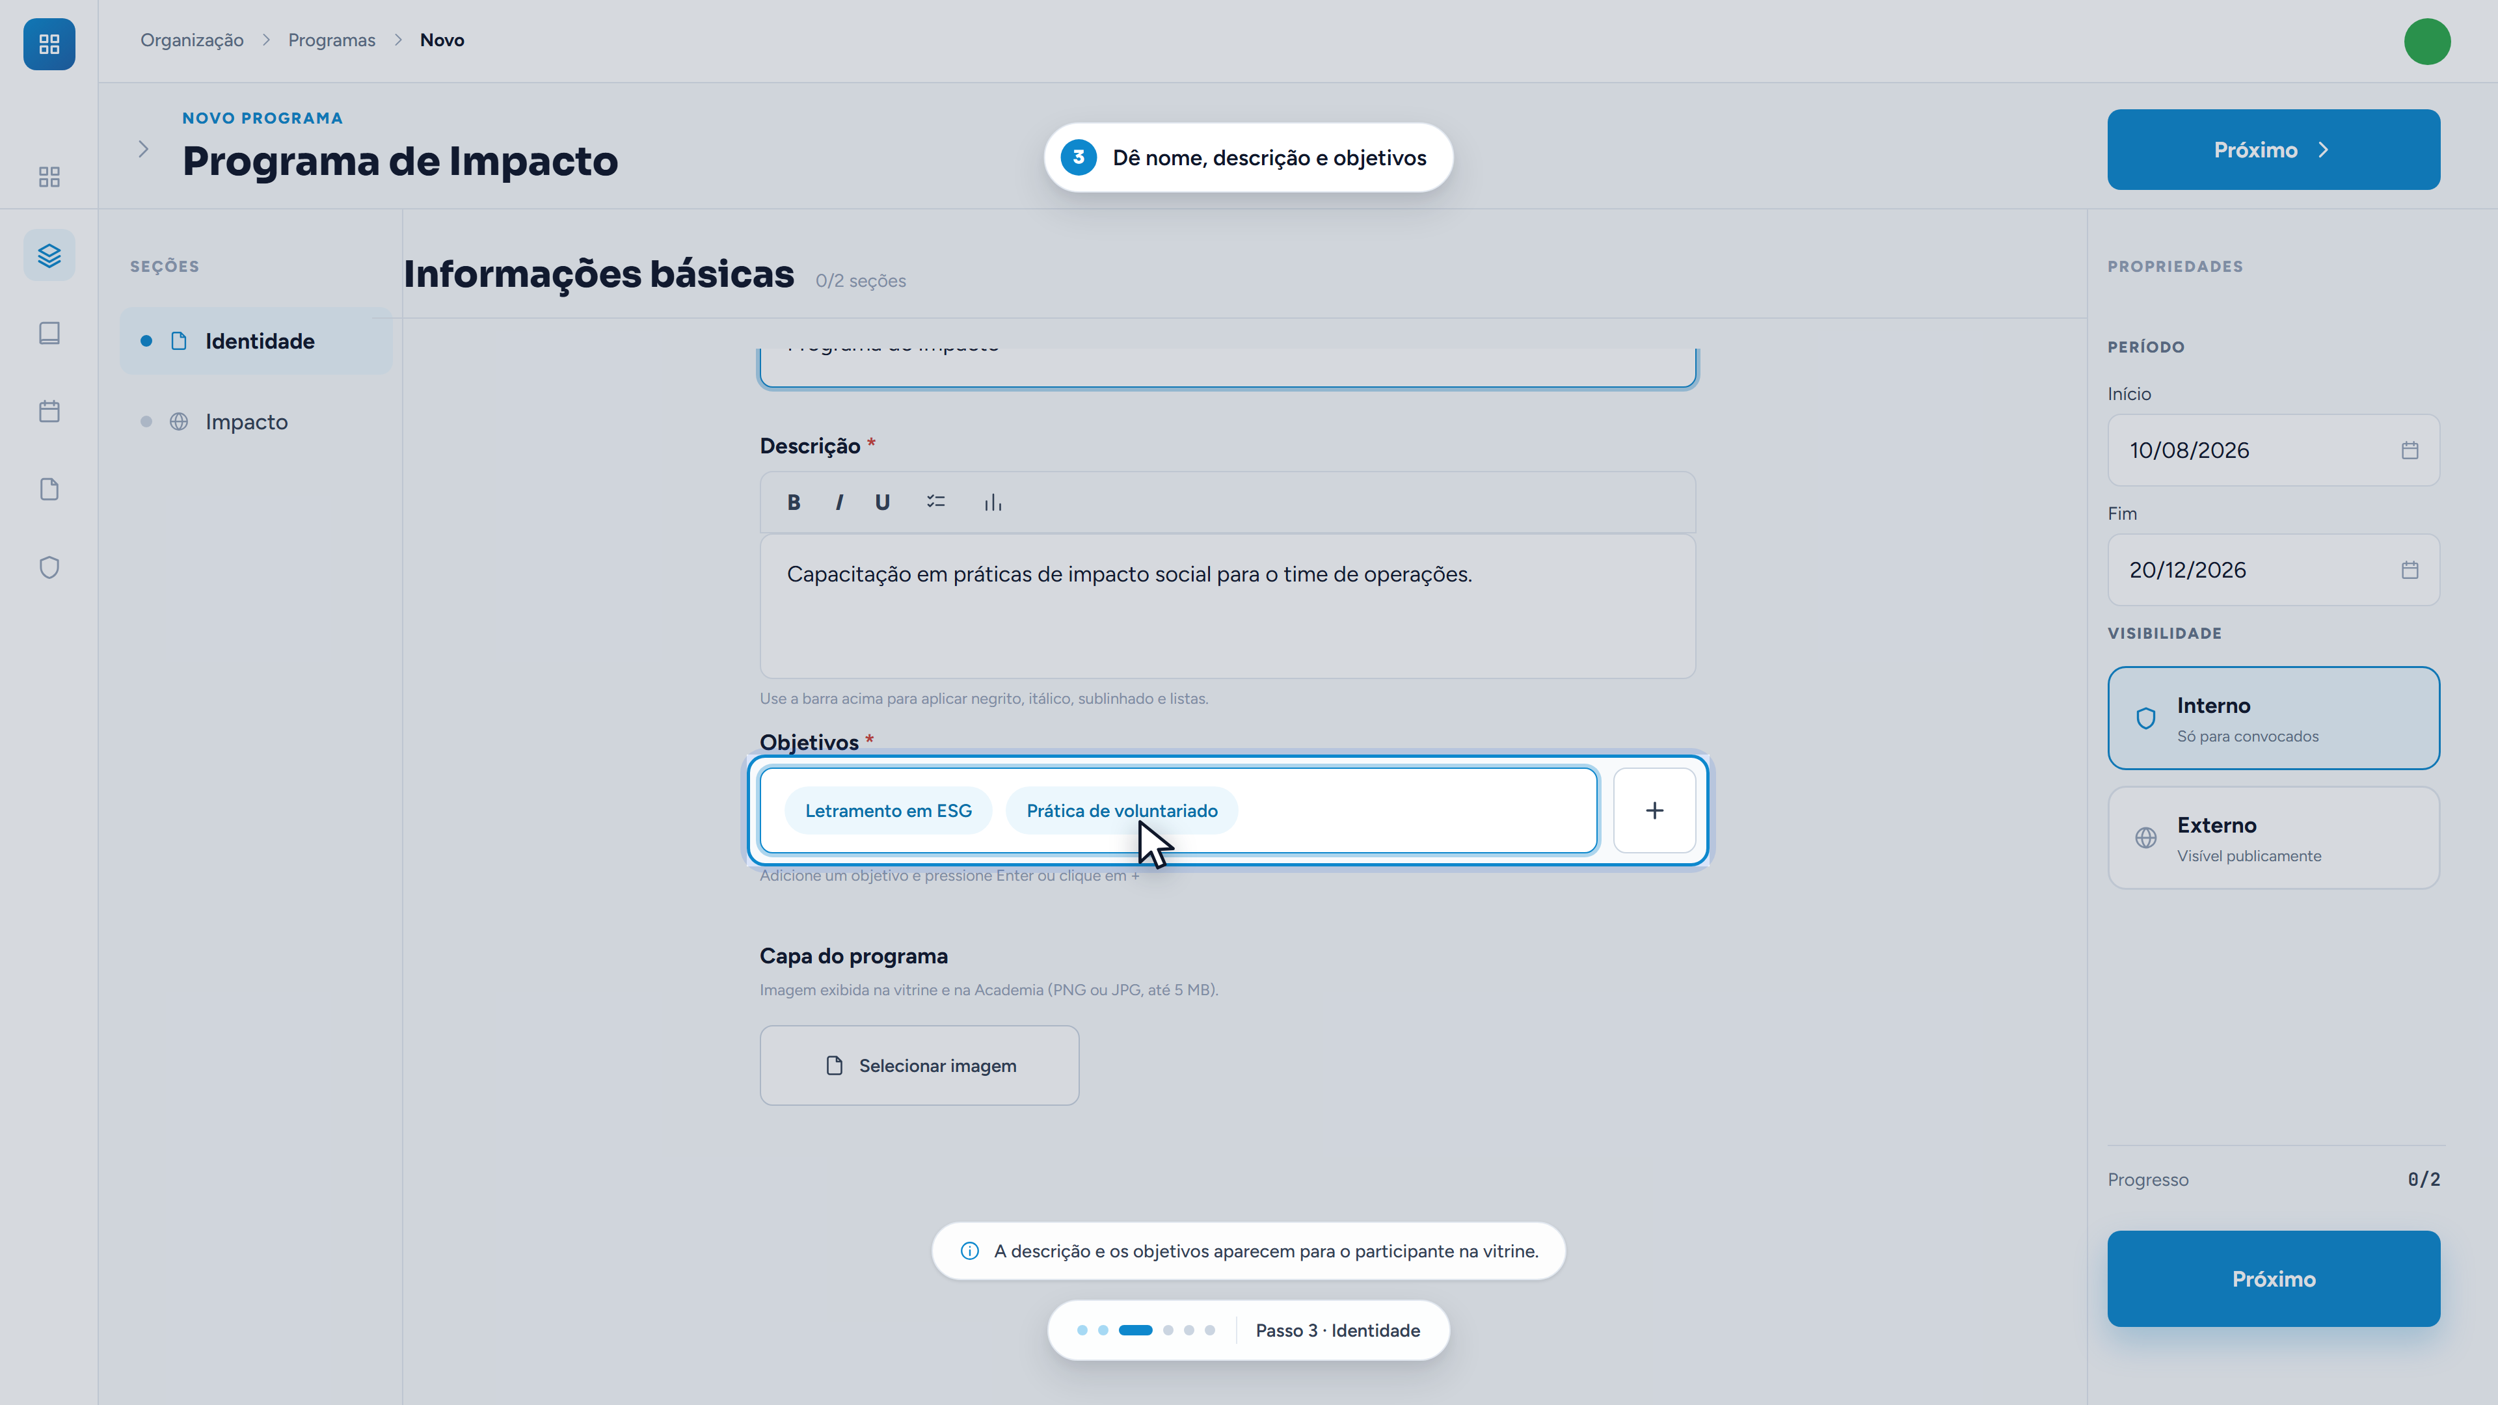2498x1405 pixels.
Task: Open calendar picker for Início date
Action: (2410, 450)
